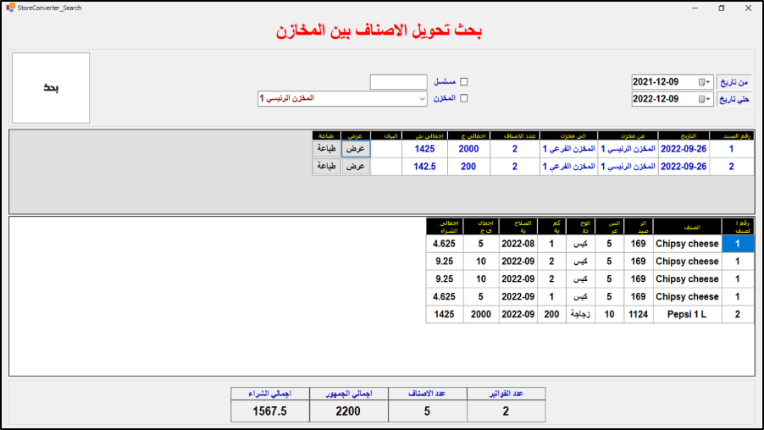
Task: Enable the المخزن checkbox
Action: (463, 98)
